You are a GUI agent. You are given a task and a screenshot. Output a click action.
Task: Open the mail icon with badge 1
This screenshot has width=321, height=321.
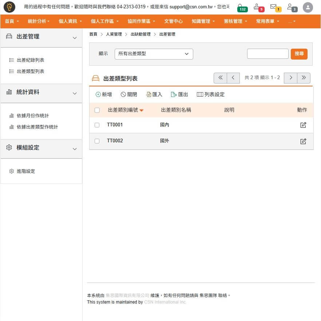click(x=274, y=7)
